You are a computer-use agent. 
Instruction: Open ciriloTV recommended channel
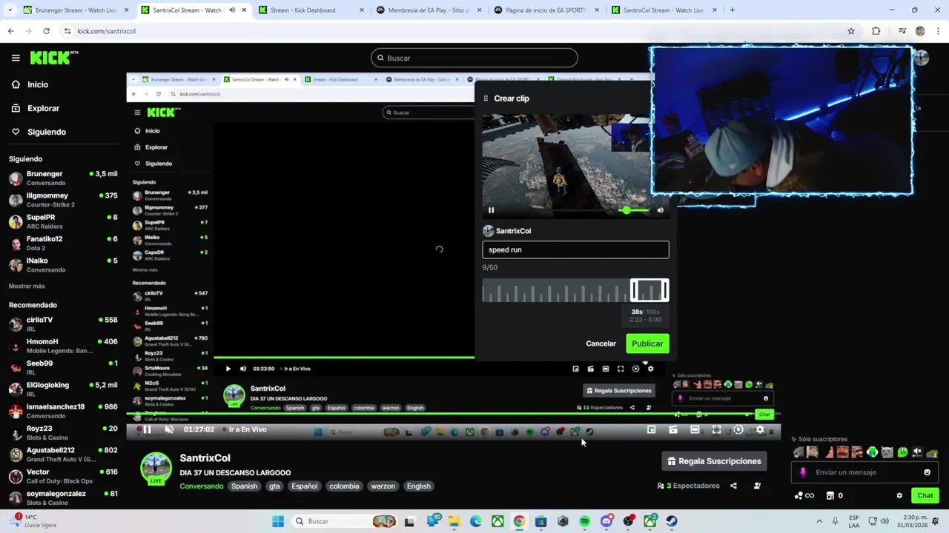(x=63, y=324)
